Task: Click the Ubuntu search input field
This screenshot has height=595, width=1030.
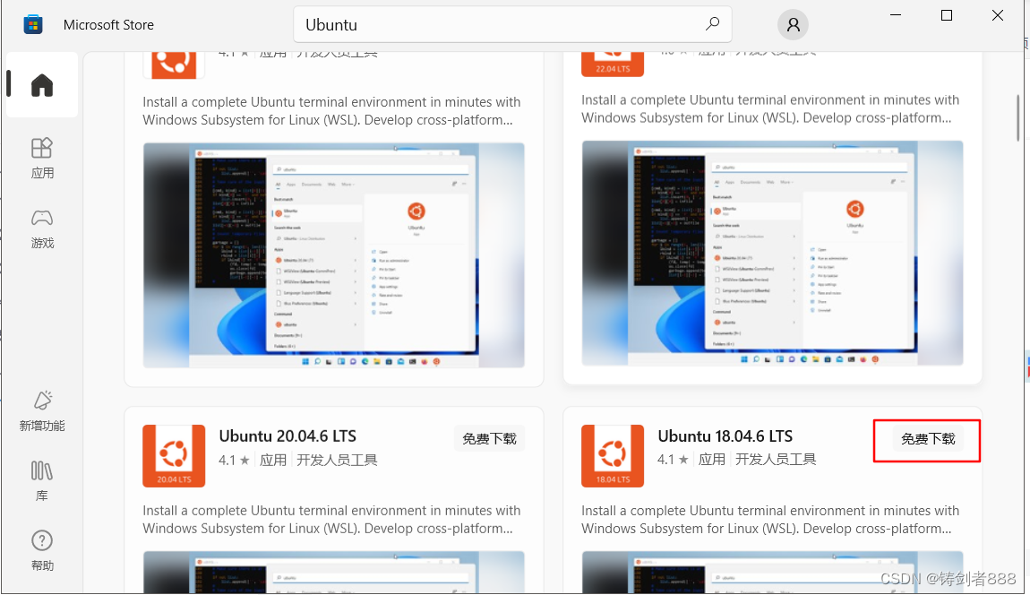Action: click(448, 23)
